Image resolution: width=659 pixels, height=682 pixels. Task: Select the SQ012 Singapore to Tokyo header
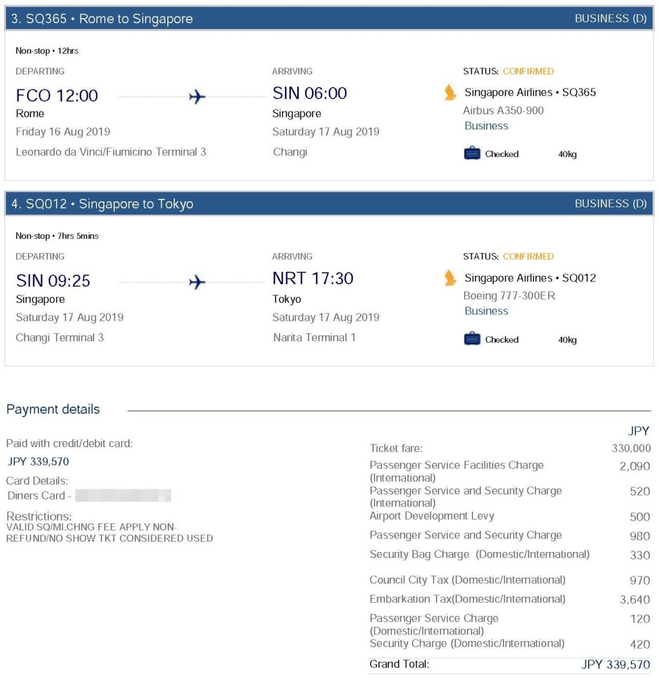click(103, 204)
